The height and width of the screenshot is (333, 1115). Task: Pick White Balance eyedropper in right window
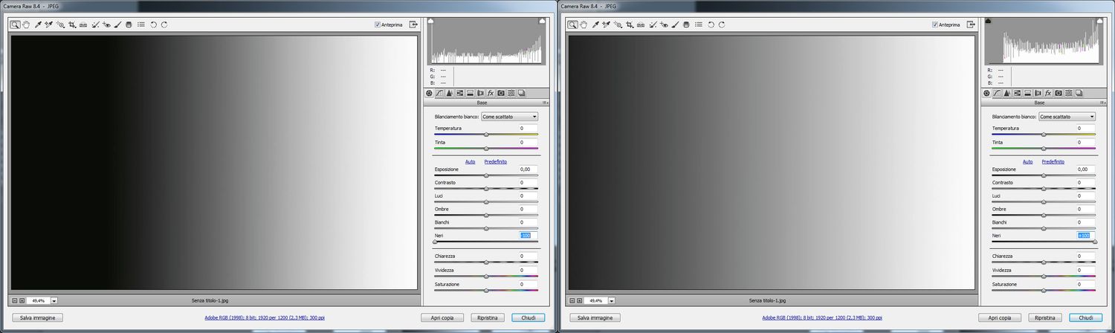coord(595,25)
